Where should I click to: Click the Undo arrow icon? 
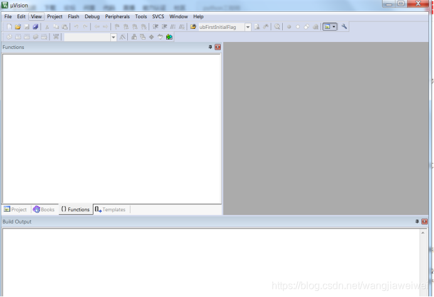pos(76,27)
